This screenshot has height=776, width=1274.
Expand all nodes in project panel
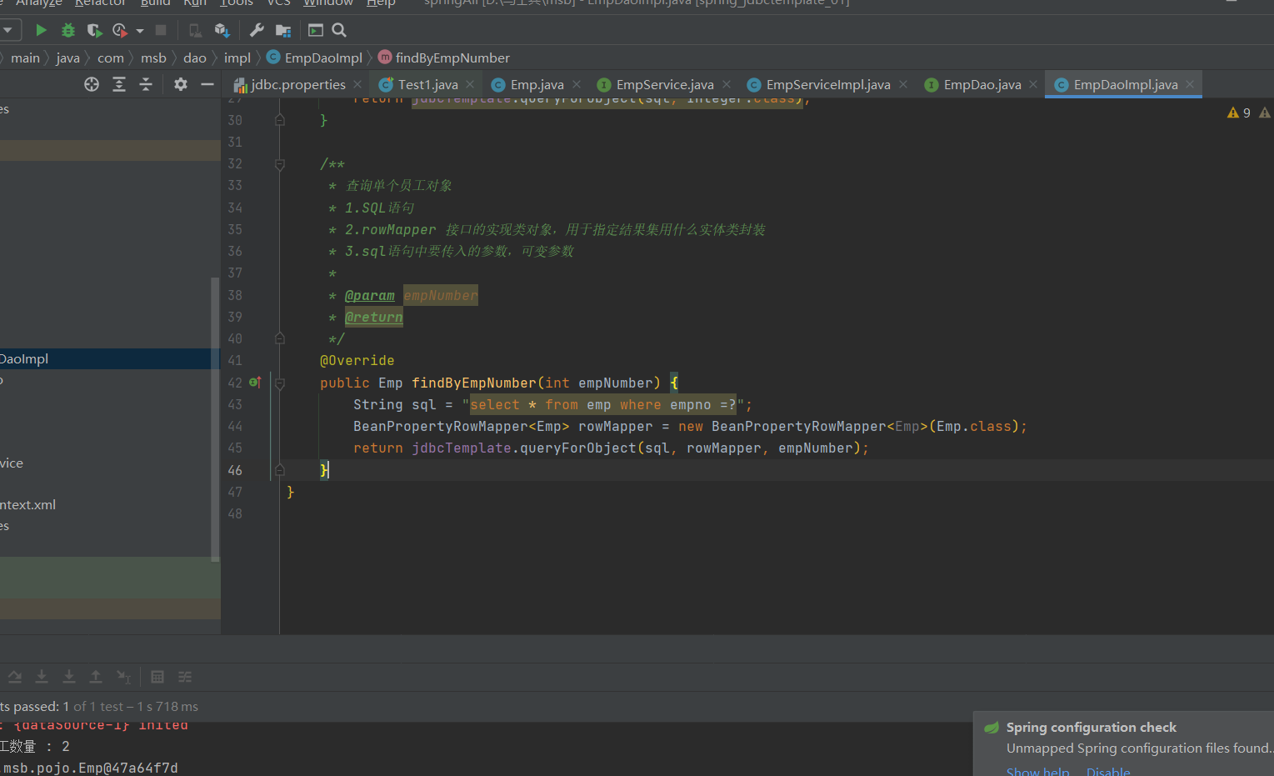(x=119, y=84)
